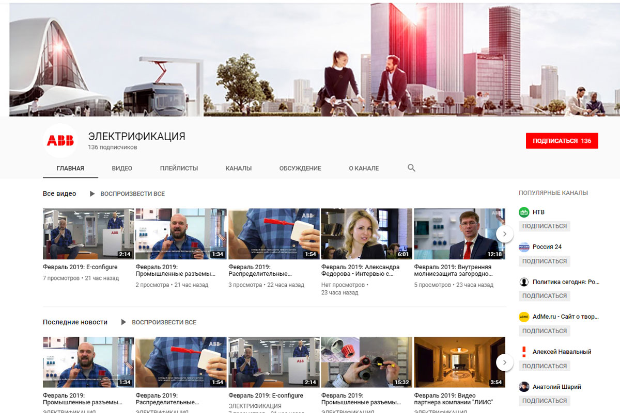The height and width of the screenshot is (413, 620).
Task: Open the 1:54 thumbnail in Все видео
Action: point(274,234)
